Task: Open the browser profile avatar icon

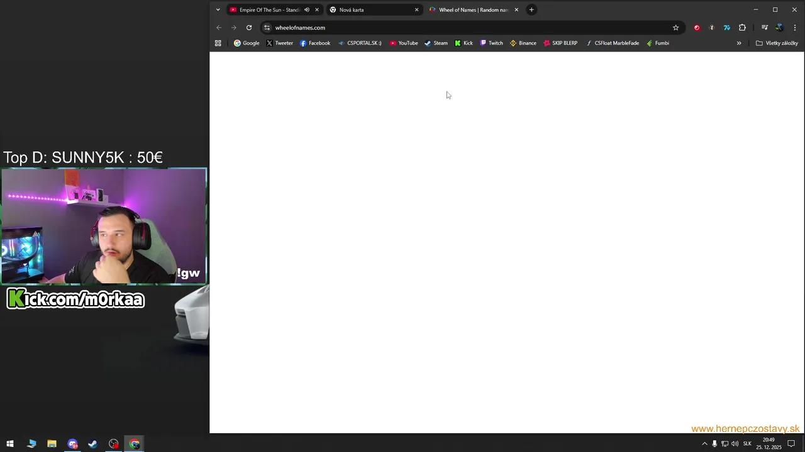Action: pyautogui.click(x=780, y=28)
